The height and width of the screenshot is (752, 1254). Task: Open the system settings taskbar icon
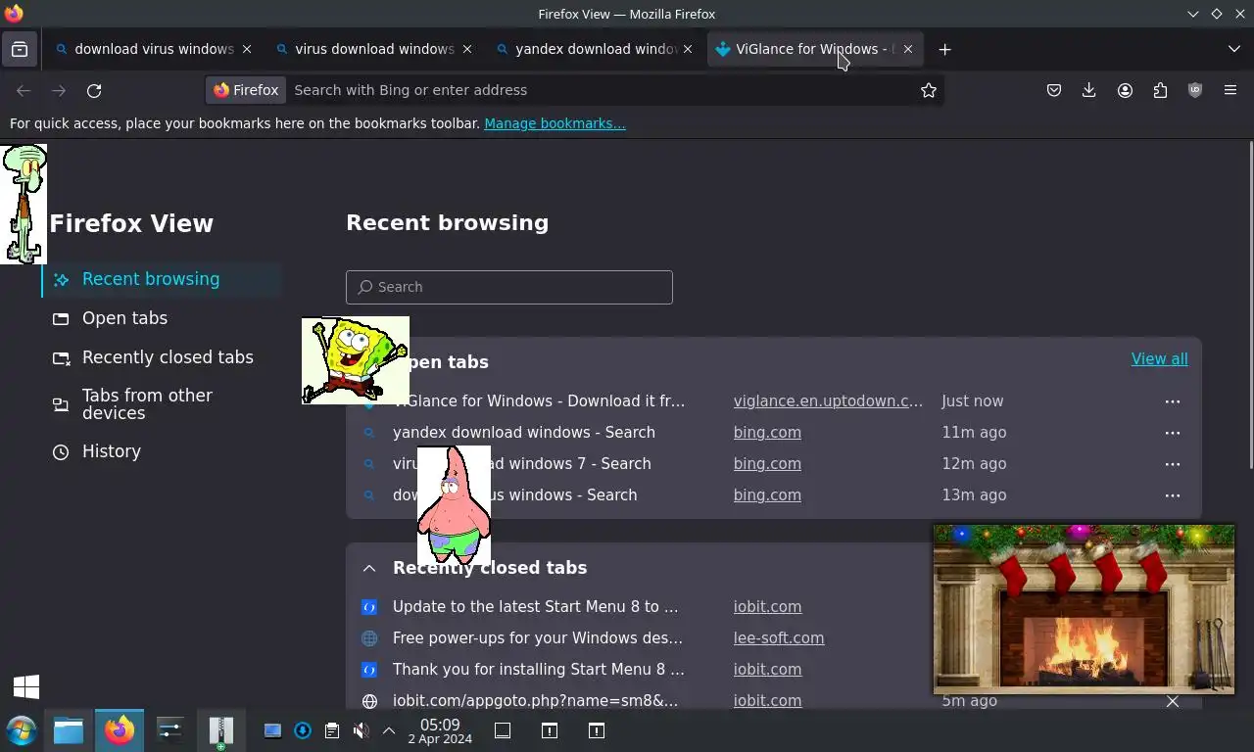pos(170,730)
